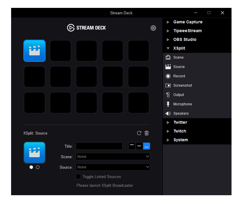Screen dimensions: 240x206
Task: Click the Microphone action icon
Action: point(168,104)
